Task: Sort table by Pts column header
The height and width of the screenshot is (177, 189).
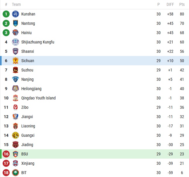Action: coord(182,4)
